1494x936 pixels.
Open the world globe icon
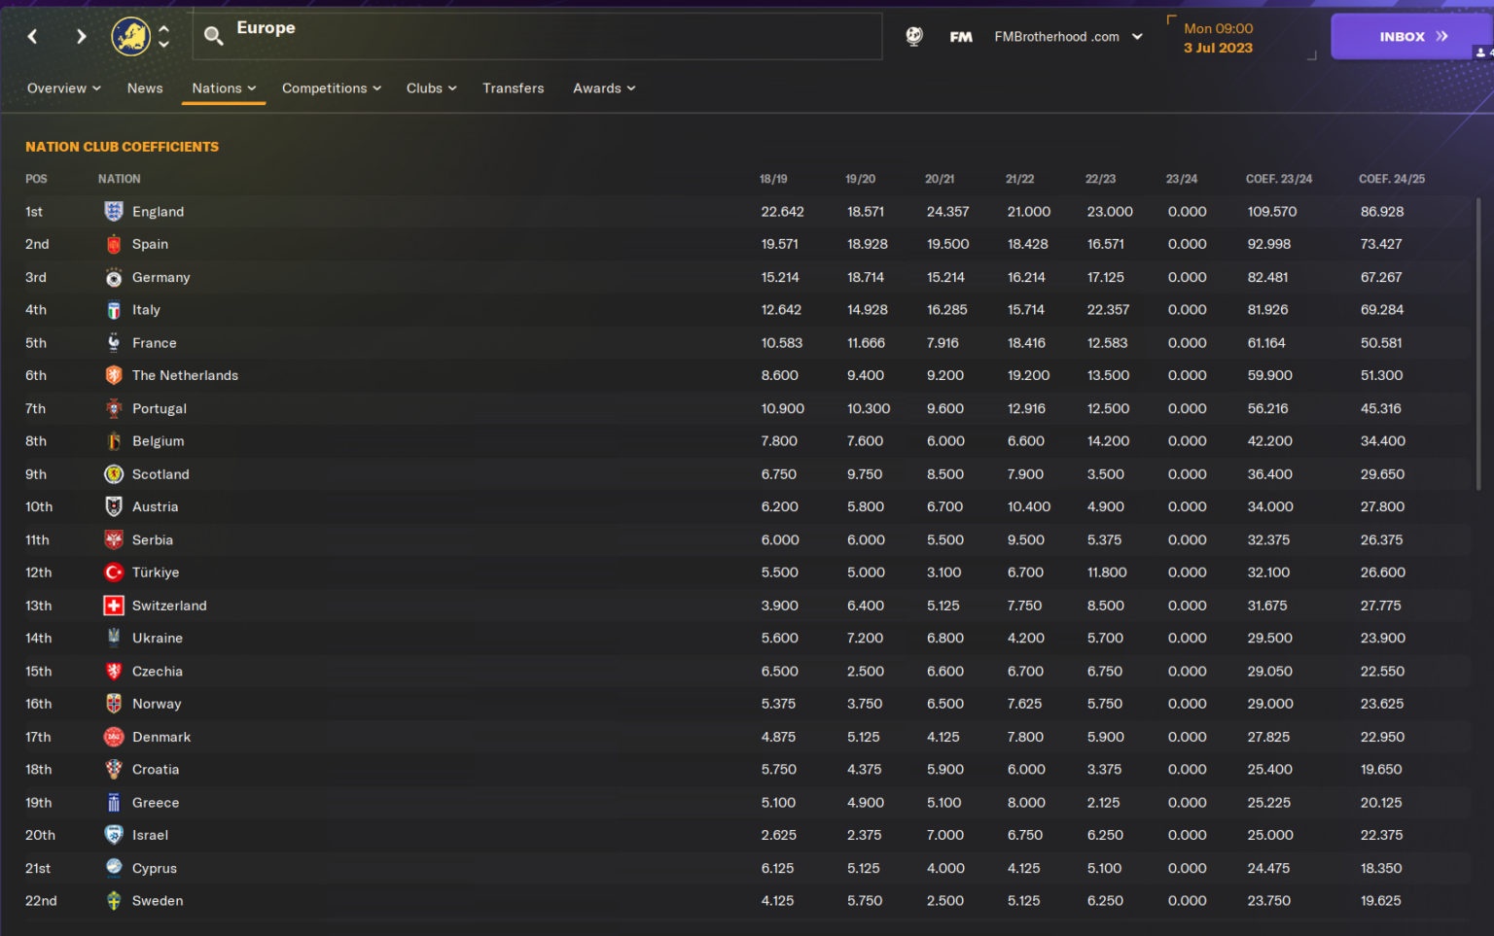[914, 36]
